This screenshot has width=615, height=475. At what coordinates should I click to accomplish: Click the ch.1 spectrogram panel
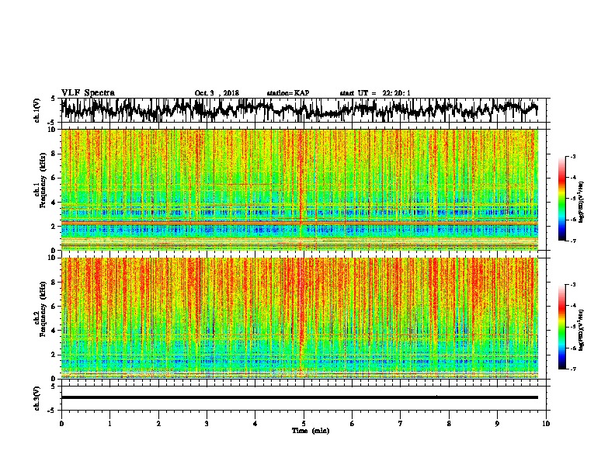300,189
